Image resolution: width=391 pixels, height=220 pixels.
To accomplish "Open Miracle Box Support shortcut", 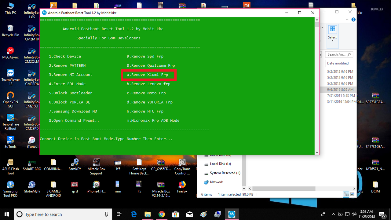I will [x=96, y=167].
